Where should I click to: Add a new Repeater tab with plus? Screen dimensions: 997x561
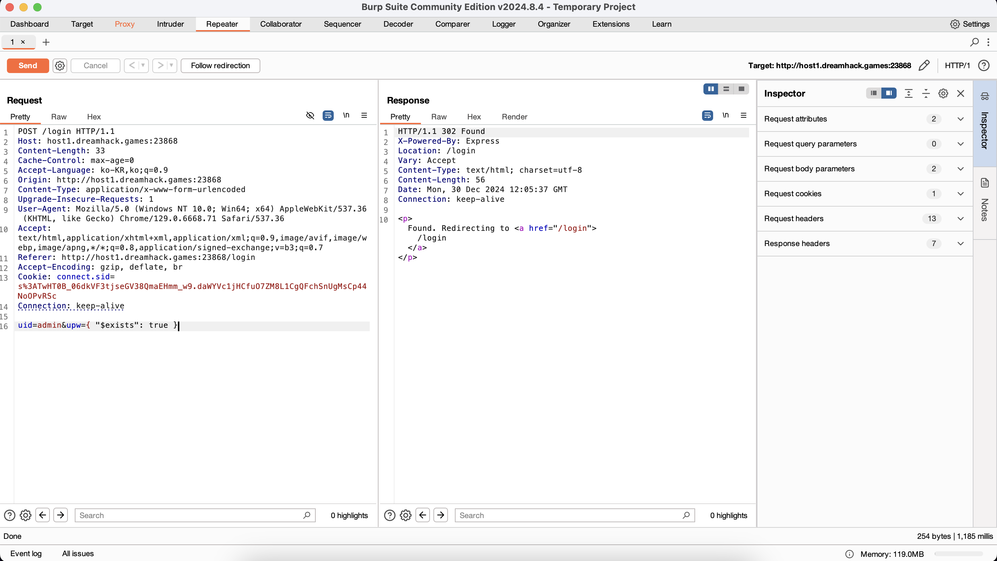point(46,42)
